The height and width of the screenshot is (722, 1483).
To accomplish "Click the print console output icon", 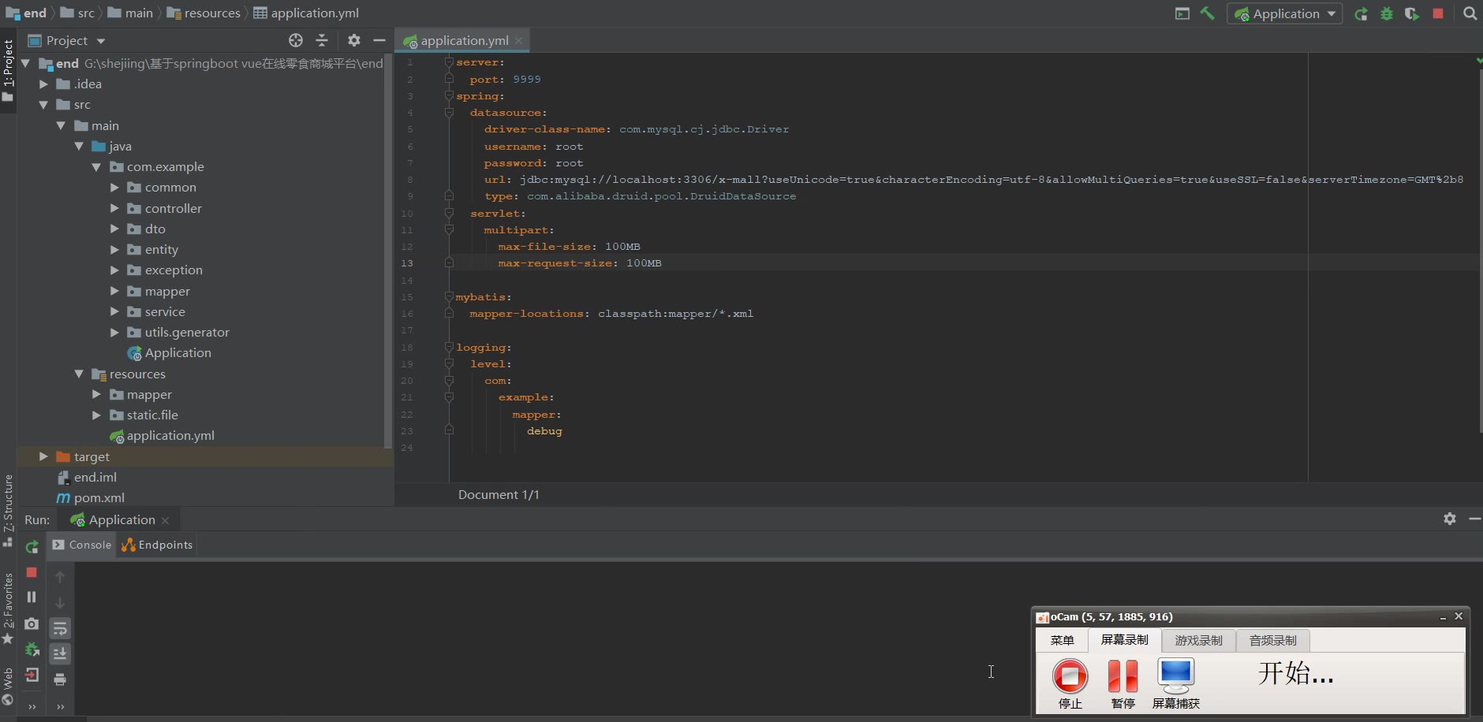I will [x=60, y=679].
